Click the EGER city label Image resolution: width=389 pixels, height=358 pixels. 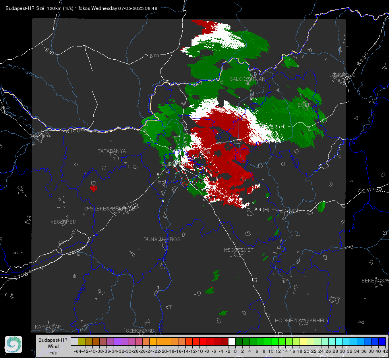point(304,105)
